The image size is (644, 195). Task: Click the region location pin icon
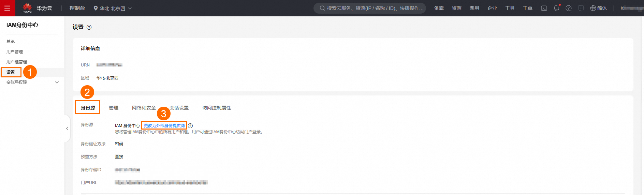(96, 8)
